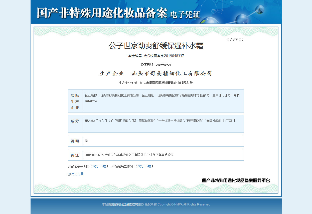Click the 成分 section label
The height and width of the screenshot is (214, 312).
[75, 121]
